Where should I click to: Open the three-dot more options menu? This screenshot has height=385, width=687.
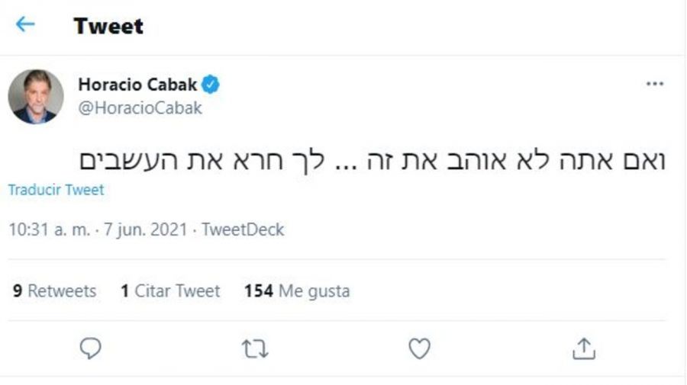tap(654, 84)
